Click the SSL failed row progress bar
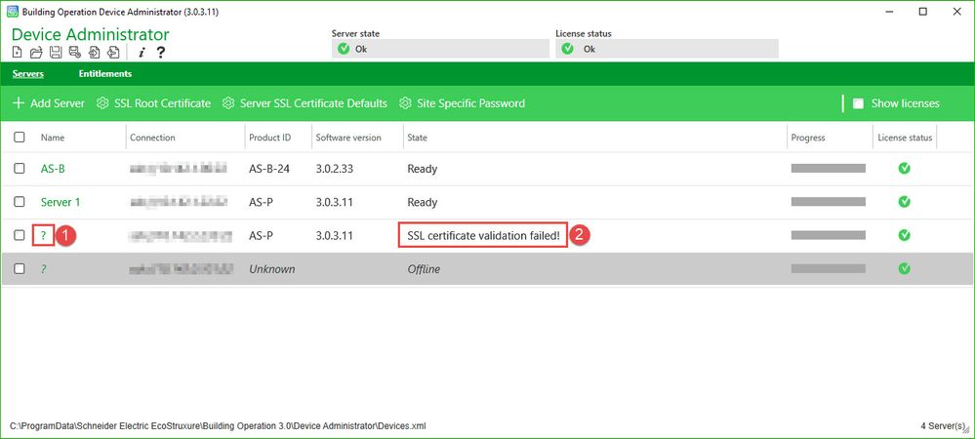This screenshot has width=975, height=439. (x=829, y=235)
